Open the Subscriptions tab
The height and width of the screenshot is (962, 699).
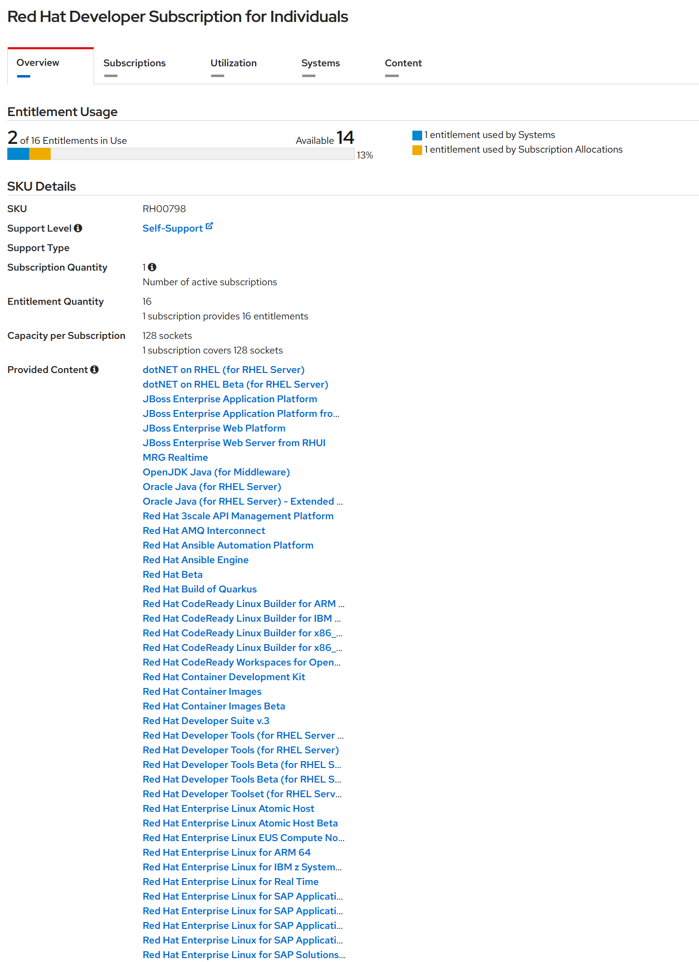(x=135, y=63)
